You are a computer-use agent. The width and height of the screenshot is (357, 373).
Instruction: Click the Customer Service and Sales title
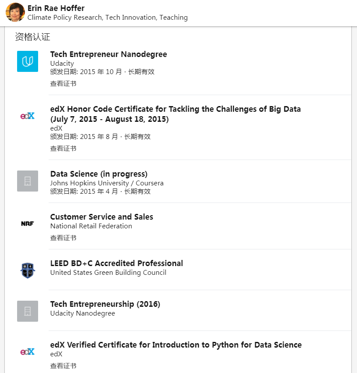click(102, 217)
